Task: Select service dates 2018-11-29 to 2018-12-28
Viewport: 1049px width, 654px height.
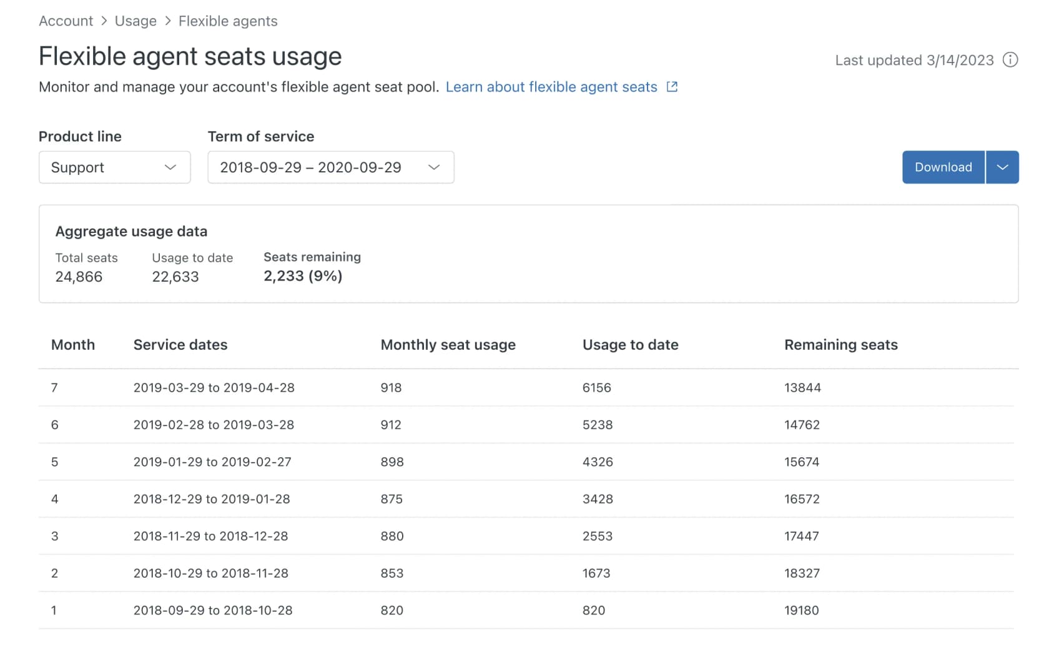Action: pyautogui.click(x=211, y=536)
